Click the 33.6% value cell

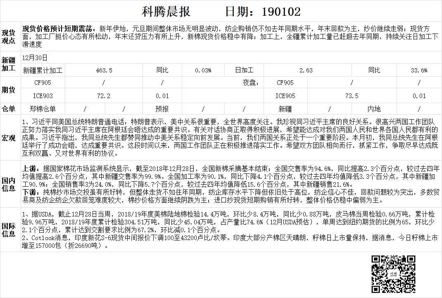click(x=418, y=70)
